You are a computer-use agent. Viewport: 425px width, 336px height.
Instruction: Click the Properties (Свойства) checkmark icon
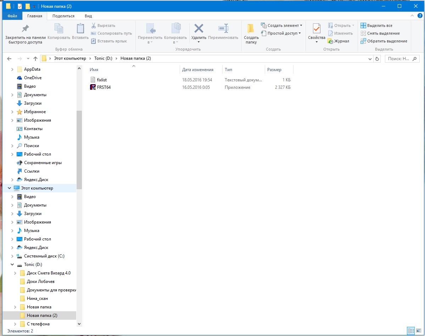[x=317, y=29]
